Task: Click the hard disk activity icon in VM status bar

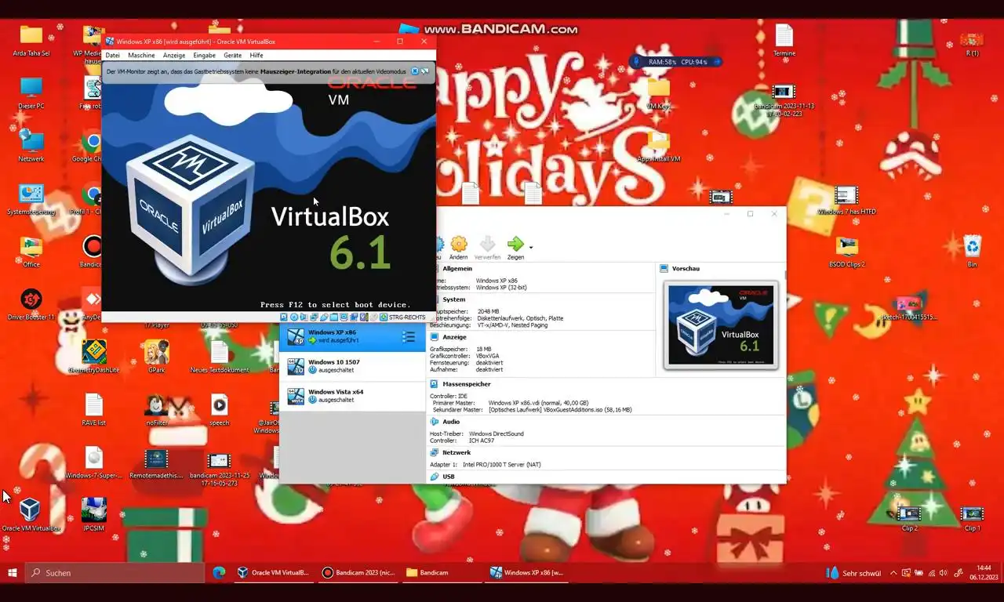Action: coord(284,317)
